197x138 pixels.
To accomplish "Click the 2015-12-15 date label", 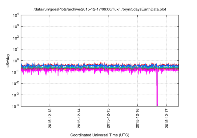I will pos(108,118).
